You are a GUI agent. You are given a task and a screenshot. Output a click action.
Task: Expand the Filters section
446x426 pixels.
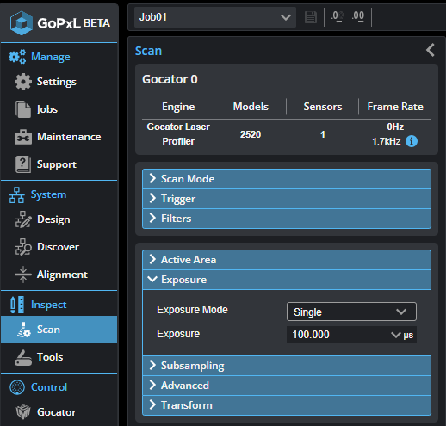287,219
